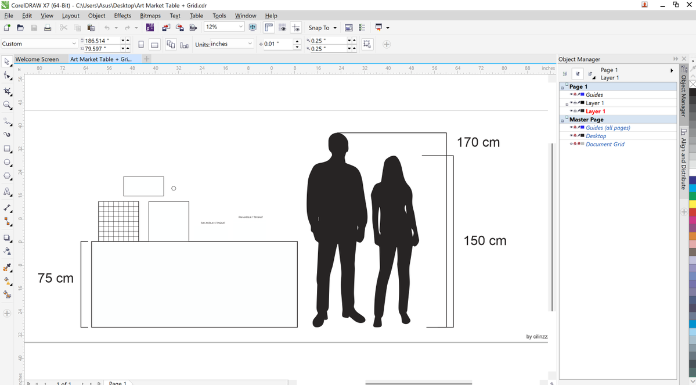Click Quick customize plus in property bar

[387, 44]
